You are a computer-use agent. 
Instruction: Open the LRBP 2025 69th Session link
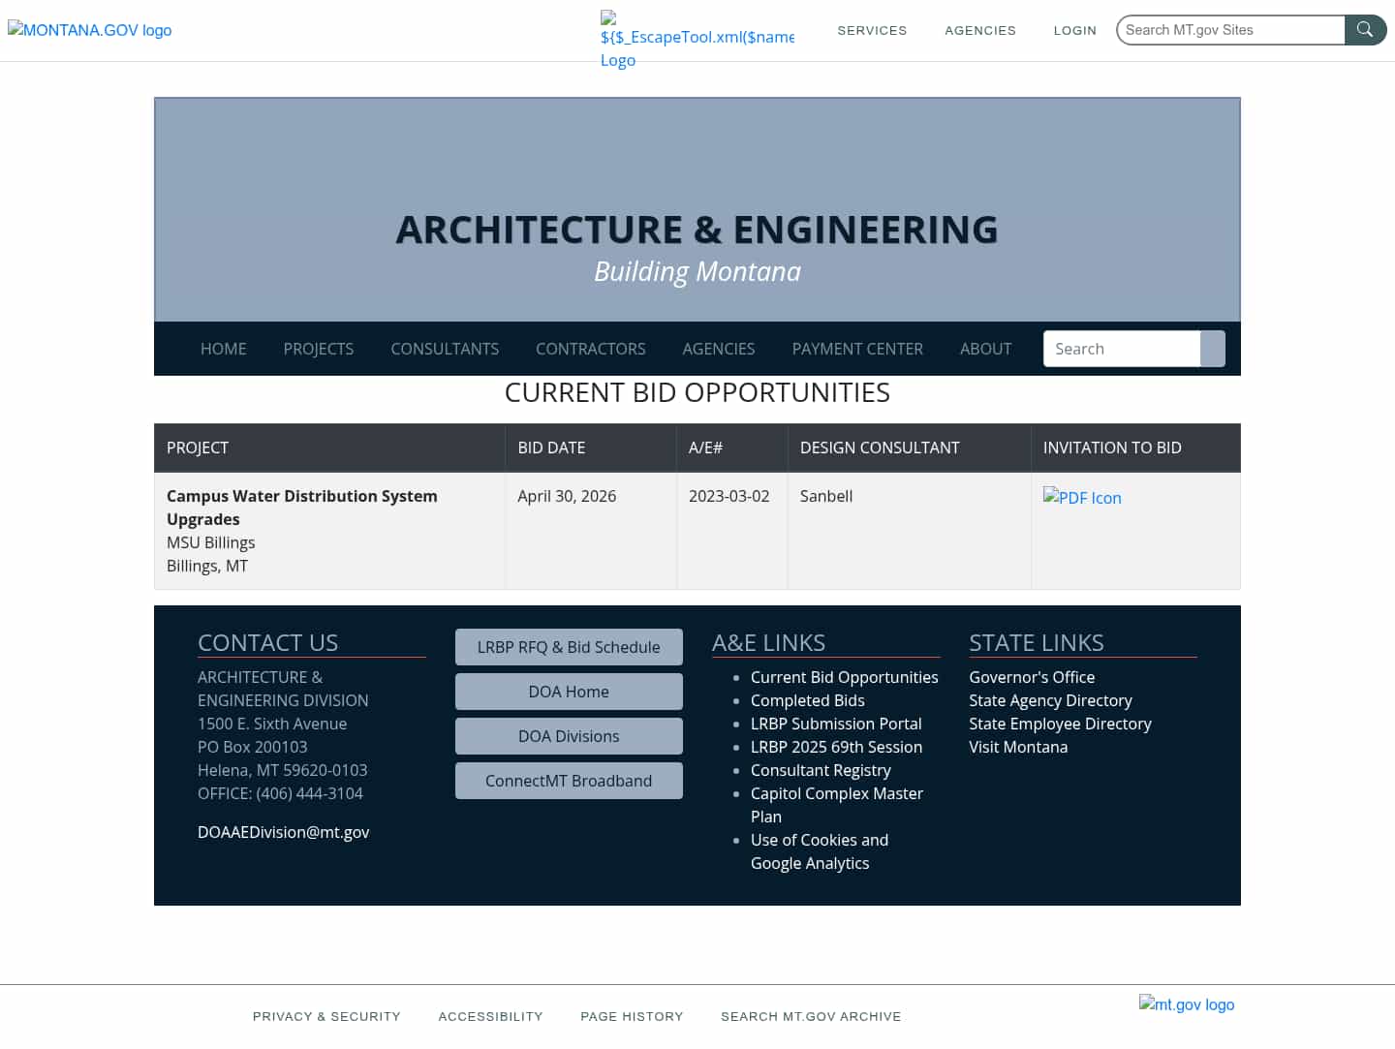click(836, 747)
